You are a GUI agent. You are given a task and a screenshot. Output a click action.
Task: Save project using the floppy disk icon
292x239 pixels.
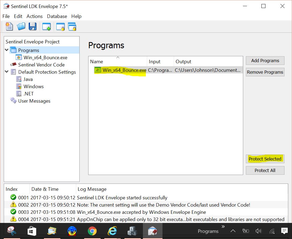tap(33, 27)
